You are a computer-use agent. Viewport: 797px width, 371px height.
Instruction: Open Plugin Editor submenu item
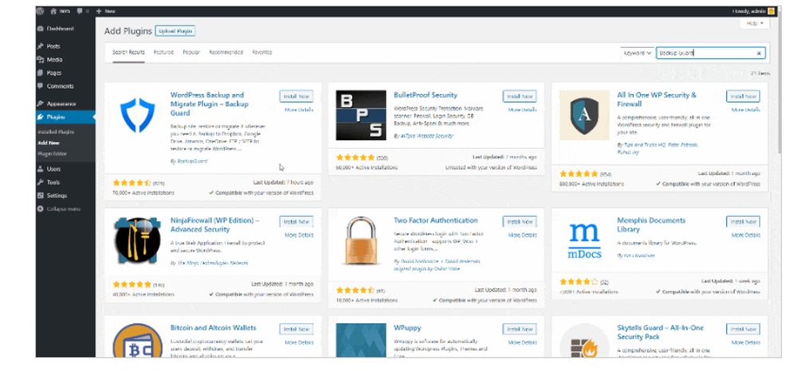click(x=52, y=154)
